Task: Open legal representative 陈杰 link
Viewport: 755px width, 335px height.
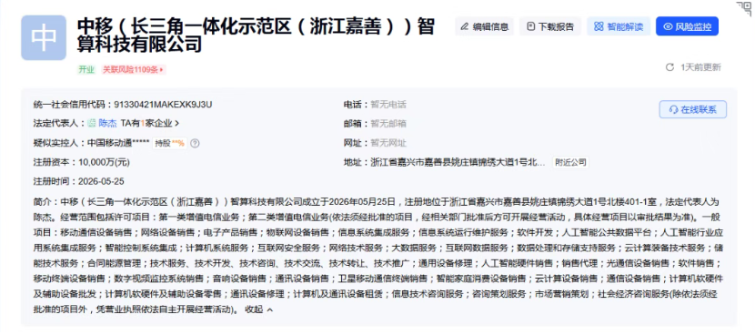Action: click(x=108, y=124)
